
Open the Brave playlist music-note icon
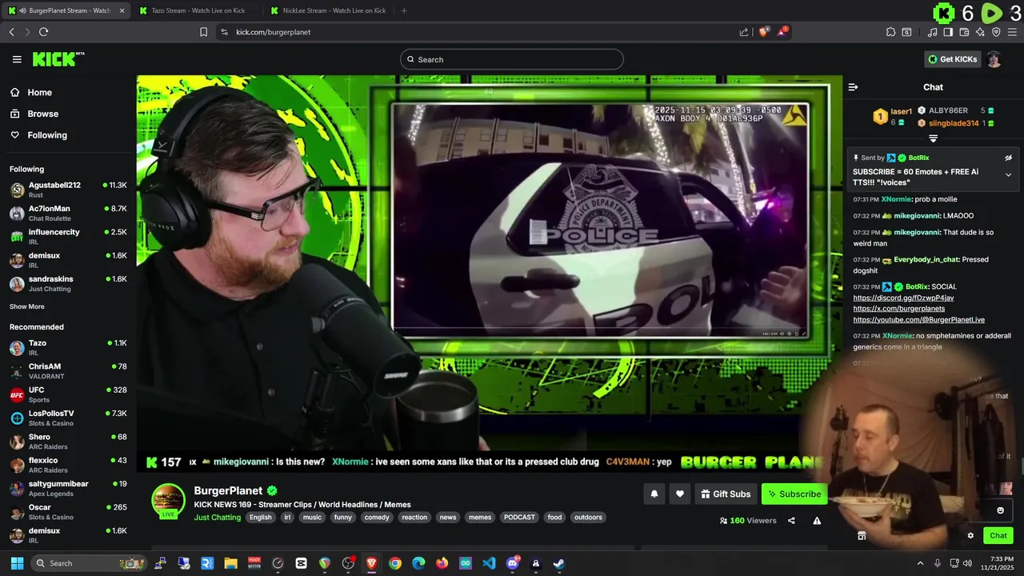(932, 32)
